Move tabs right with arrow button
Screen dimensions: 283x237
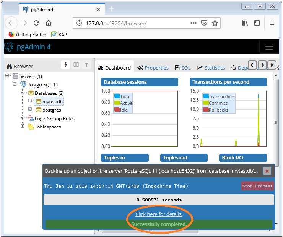(262, 65)
